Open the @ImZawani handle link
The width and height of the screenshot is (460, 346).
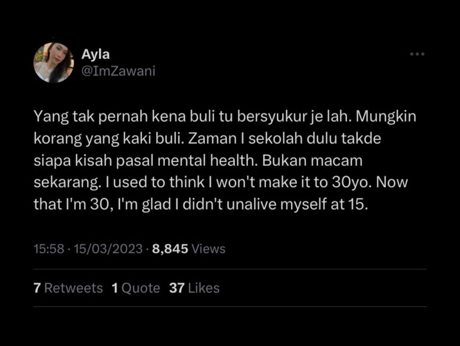(x=118, y=71)
